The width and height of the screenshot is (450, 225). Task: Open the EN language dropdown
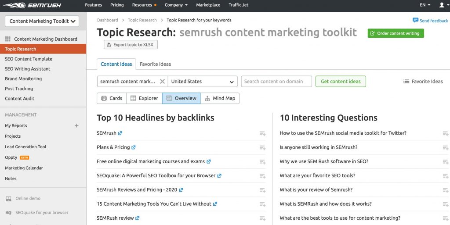425,5
